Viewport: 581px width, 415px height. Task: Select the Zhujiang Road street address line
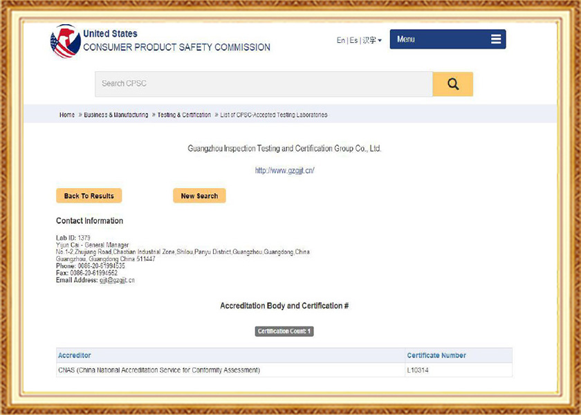[183, 252]
